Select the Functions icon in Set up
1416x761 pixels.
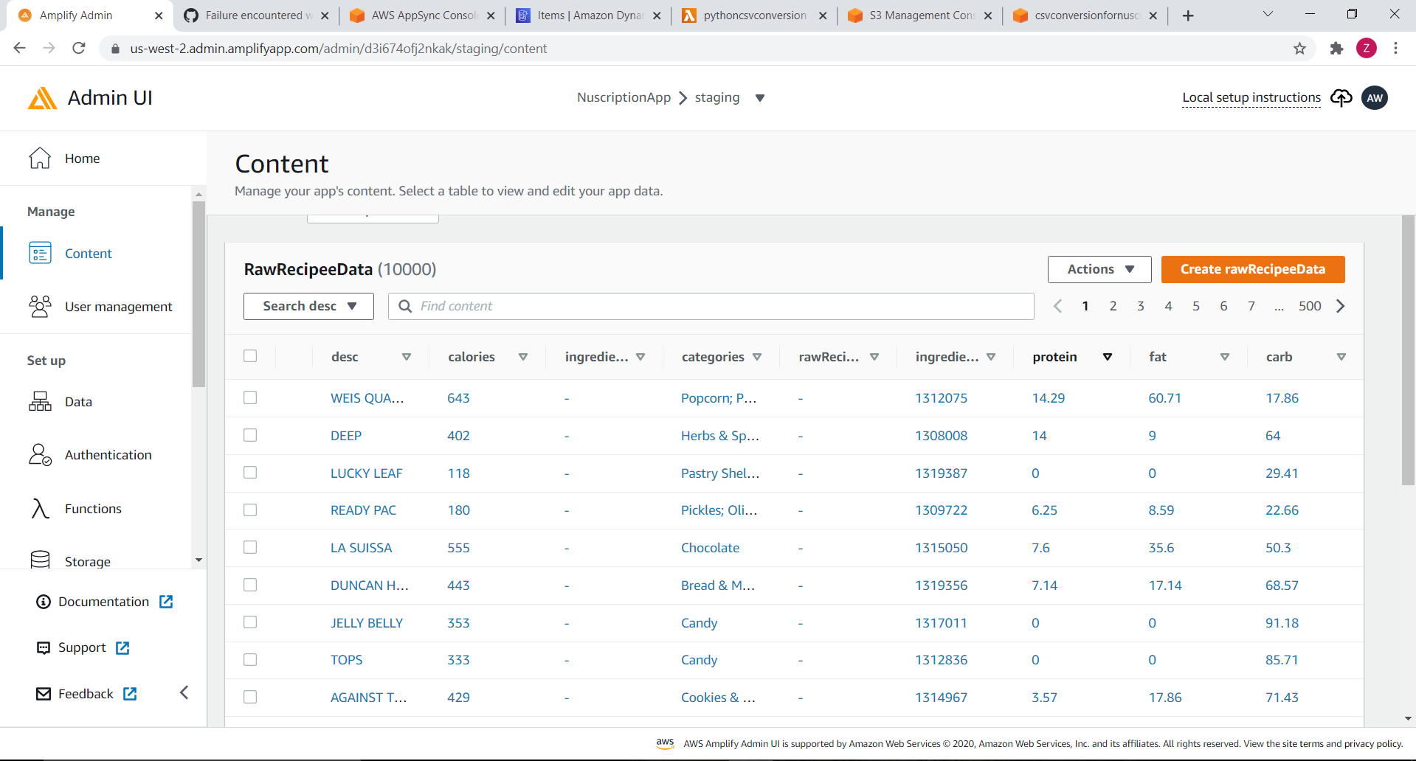[x=41, y=508]
